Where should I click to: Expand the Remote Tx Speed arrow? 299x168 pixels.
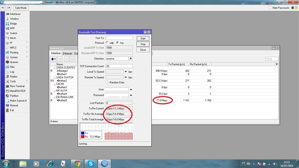click(x=126, y=77)
